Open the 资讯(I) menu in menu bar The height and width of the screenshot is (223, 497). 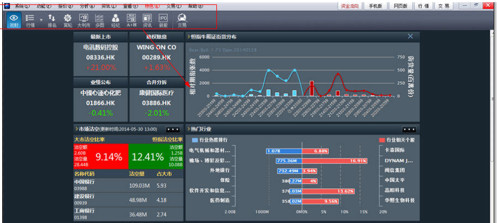(x=109, y=6)
